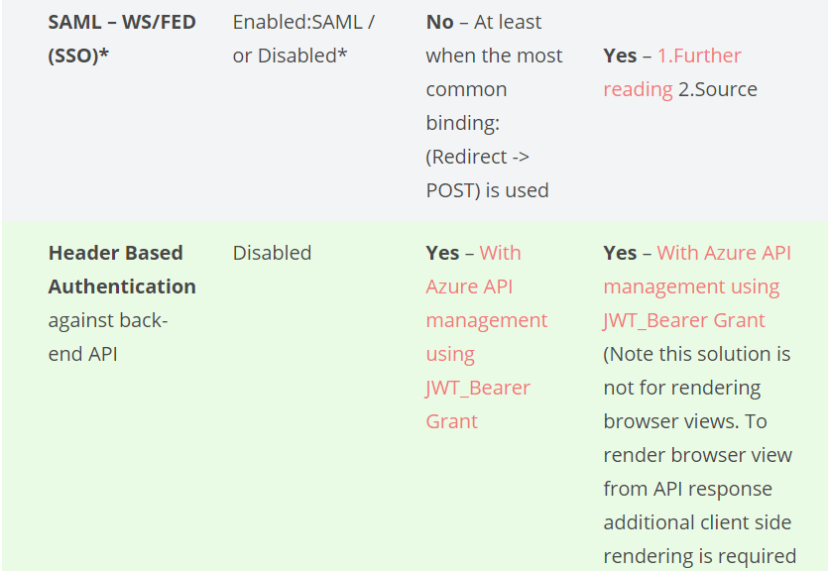The image size is (828, 571).
Task: Click the "SAML – WS/FED (SSO)*" row heading
Action: (x=121, y=39)
